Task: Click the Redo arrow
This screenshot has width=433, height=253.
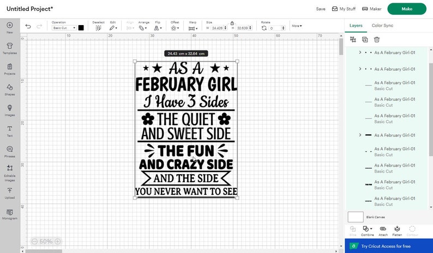Action: click(x=39, y=26)
